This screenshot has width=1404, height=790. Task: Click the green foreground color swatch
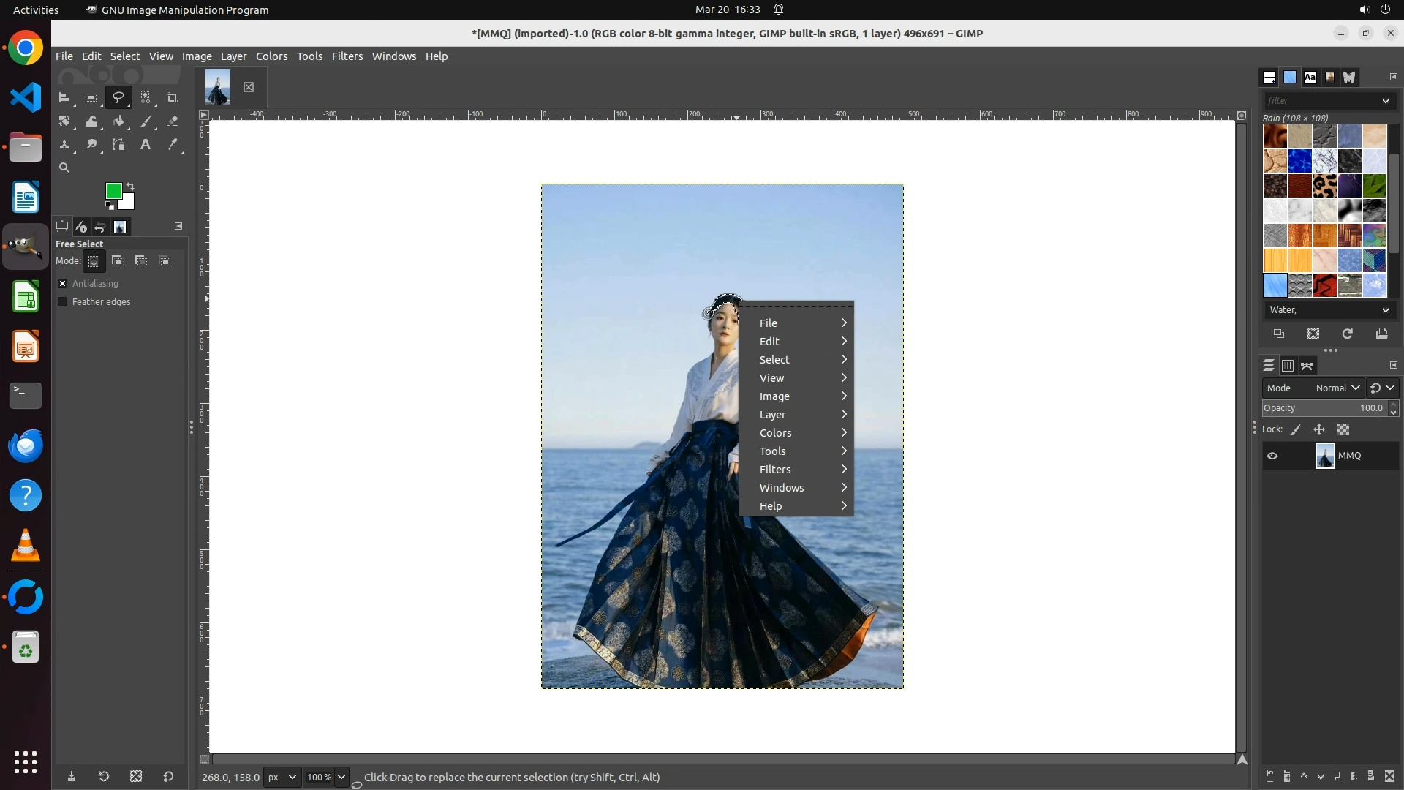113,191
